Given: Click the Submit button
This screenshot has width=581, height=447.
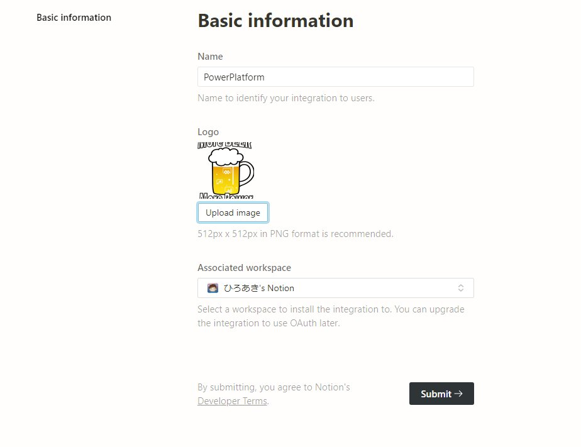Looking at the screenshot, I should pyautogui.click(x=441, y=394).
